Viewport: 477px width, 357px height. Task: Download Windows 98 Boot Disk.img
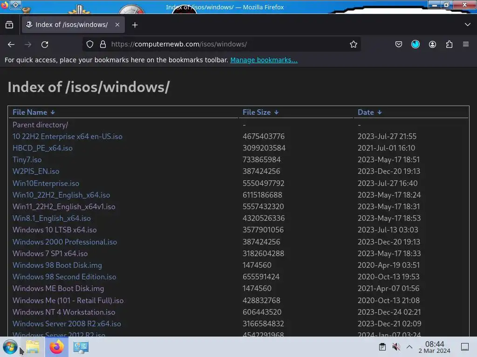point(57,265)
